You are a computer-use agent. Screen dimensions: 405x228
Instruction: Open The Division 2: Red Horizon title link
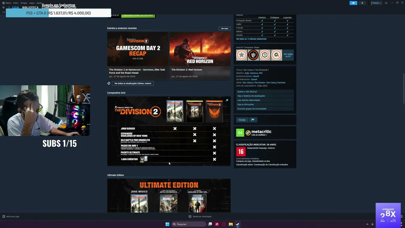click(187, 70)
